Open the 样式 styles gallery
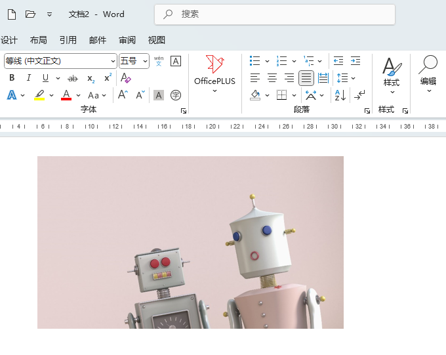 (x=392, y=75)
